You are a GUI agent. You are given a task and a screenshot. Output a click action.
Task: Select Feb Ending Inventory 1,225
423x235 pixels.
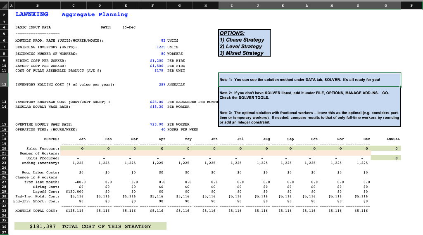click(x=104, y=163)
